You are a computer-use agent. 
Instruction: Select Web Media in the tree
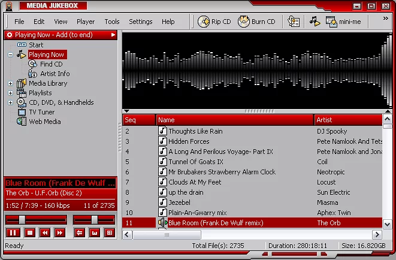click(45, 122)
